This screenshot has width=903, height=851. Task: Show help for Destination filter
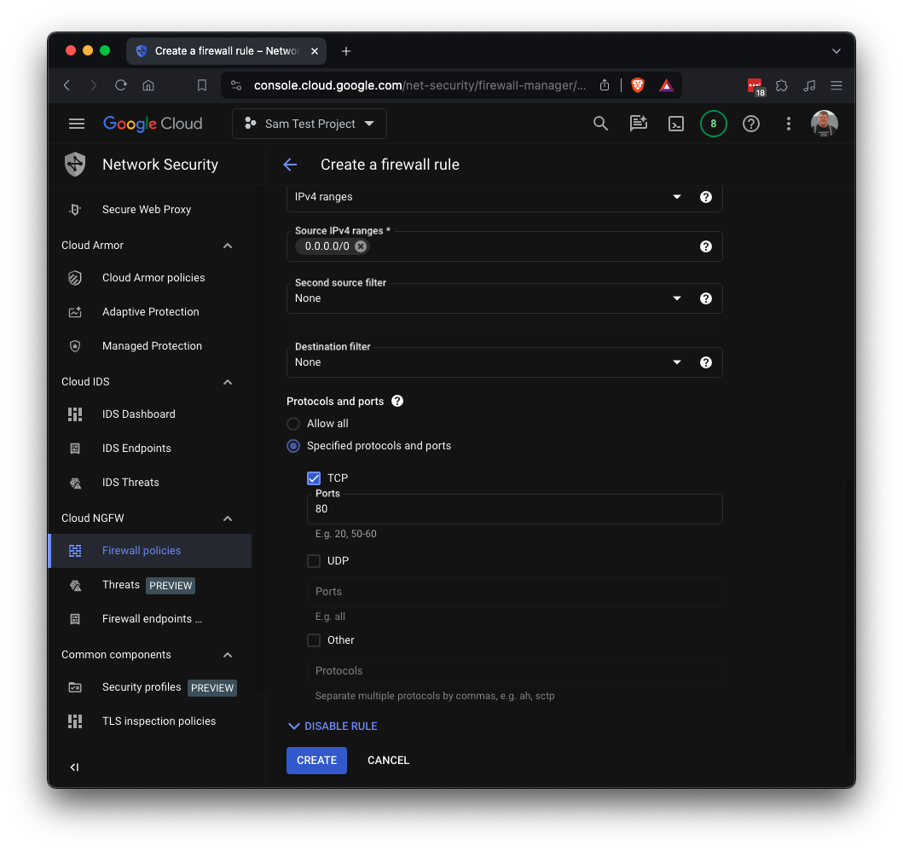(x=705, y=362)
